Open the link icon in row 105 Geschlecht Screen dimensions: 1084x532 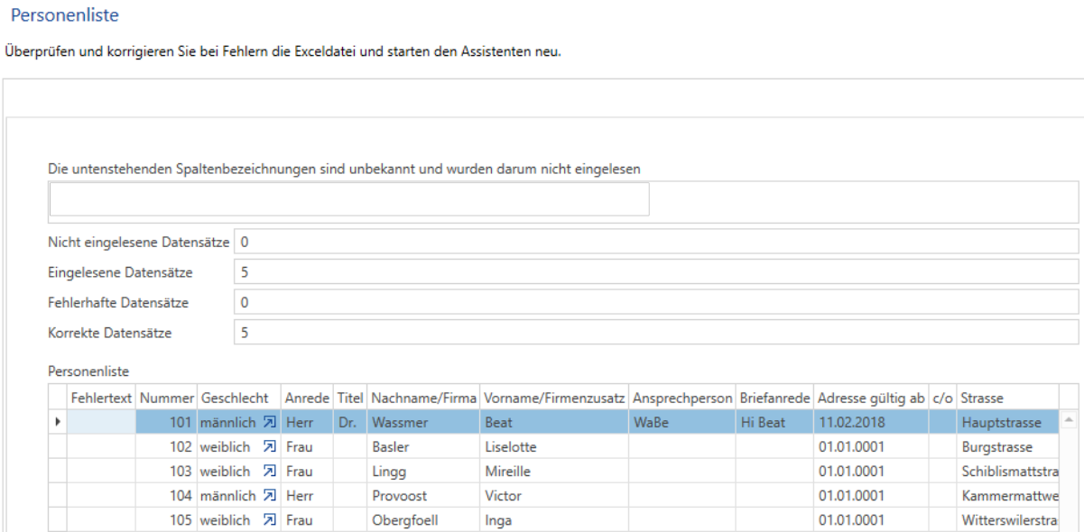click(x=269, y=520)
